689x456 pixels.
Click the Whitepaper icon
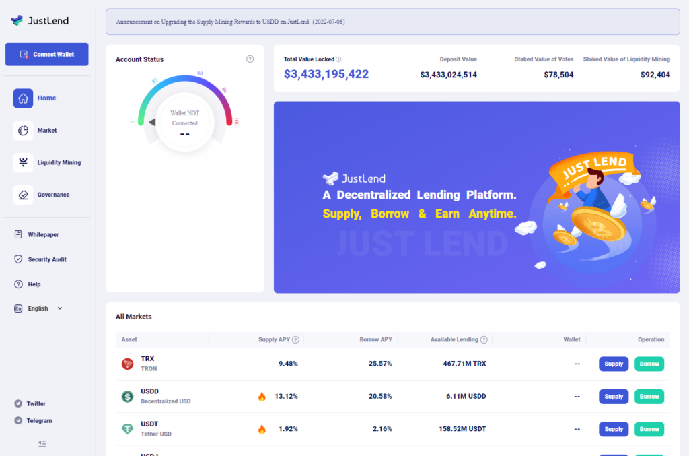(x=19, y=234)
